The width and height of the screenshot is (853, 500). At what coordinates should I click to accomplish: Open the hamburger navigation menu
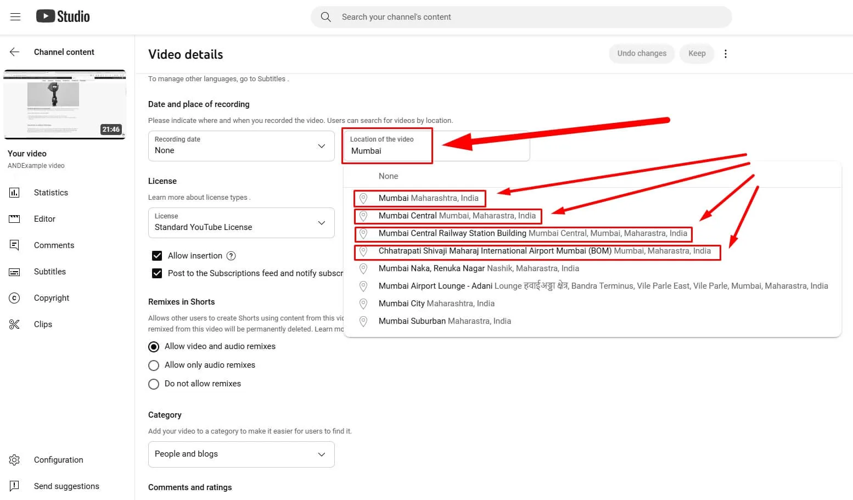click(15, 16)
